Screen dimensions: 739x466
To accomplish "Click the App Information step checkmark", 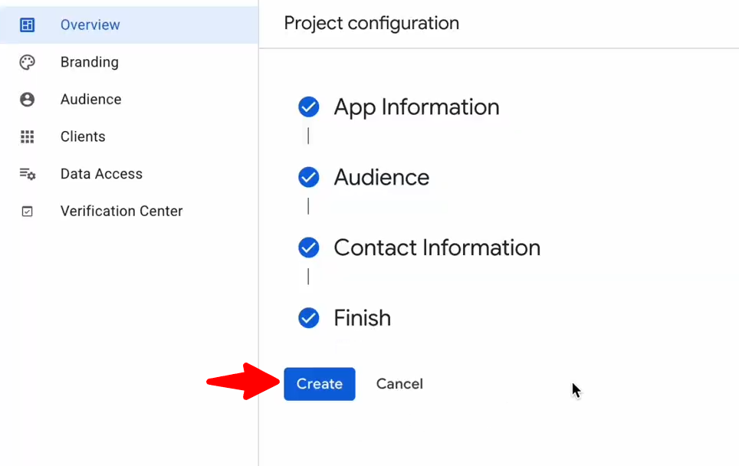I will coord(308,107).
